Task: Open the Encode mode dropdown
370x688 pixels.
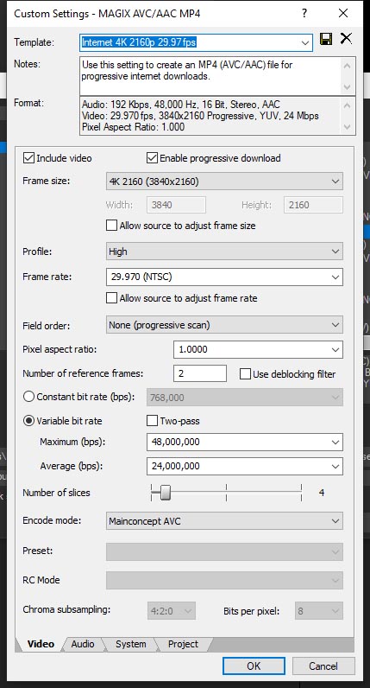Action: click(x=224, y=521)
